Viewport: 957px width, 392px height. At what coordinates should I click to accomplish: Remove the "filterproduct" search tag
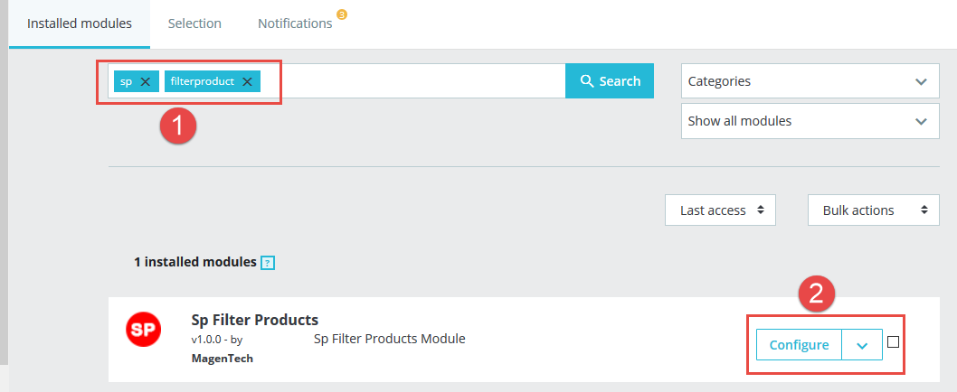click(x=247, y=81)
